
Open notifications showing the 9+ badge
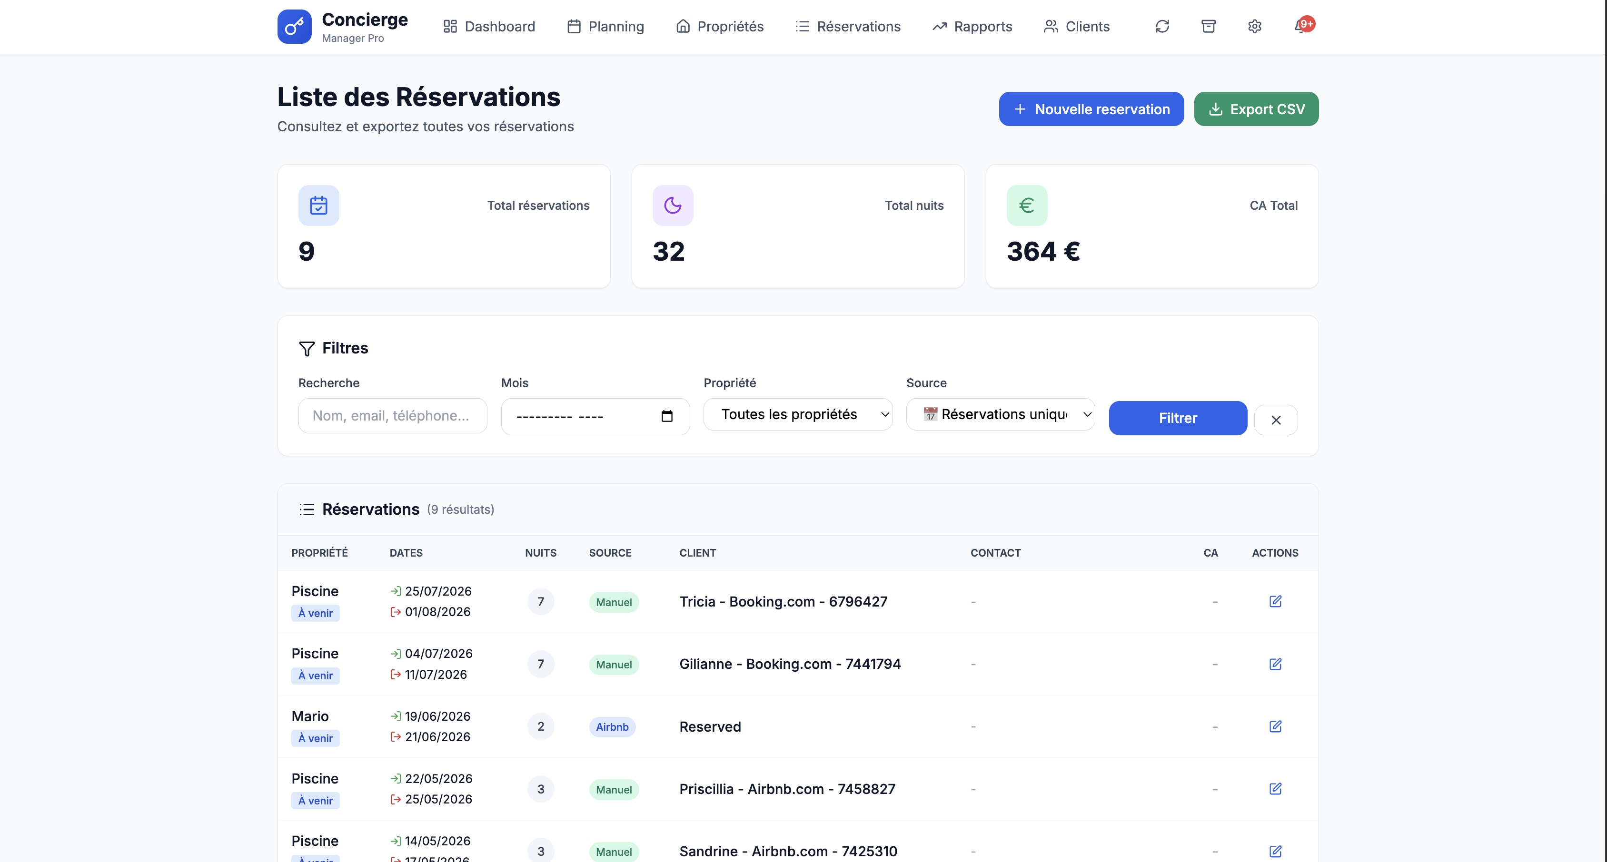(1301, 26)
